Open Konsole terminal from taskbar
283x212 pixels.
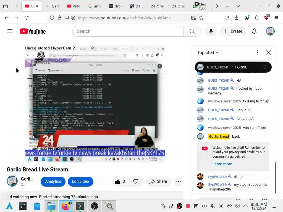(80, 206)
